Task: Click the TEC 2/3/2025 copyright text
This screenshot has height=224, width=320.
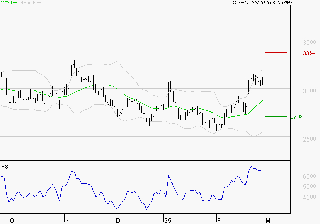Action: pos(263,3)
